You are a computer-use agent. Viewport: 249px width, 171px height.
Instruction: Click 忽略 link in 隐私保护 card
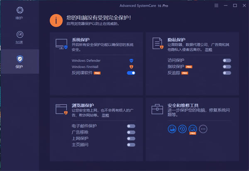pyautogui.click(x=208, y=50)
